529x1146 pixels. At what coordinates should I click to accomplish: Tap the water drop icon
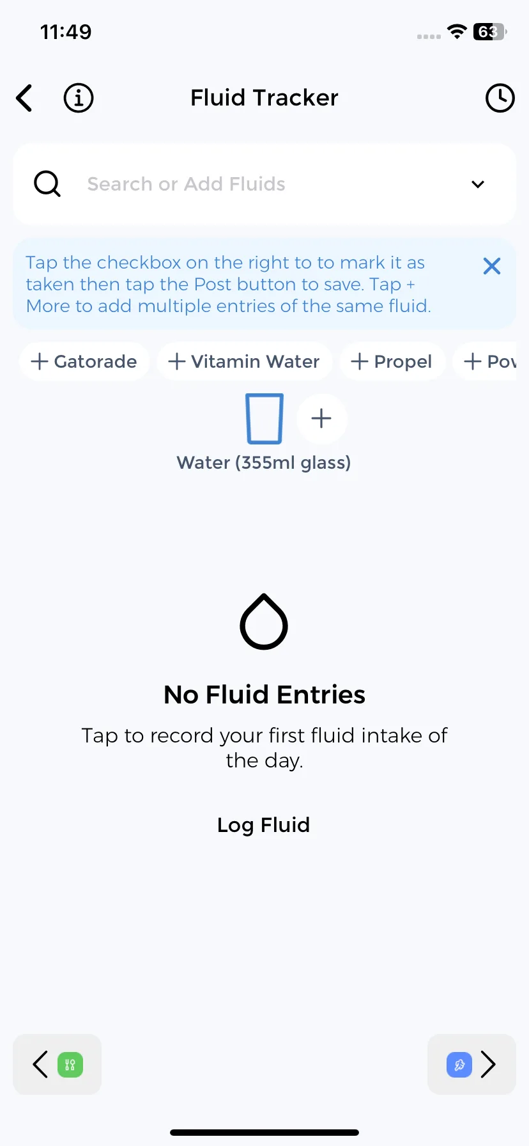click(264, 622)
